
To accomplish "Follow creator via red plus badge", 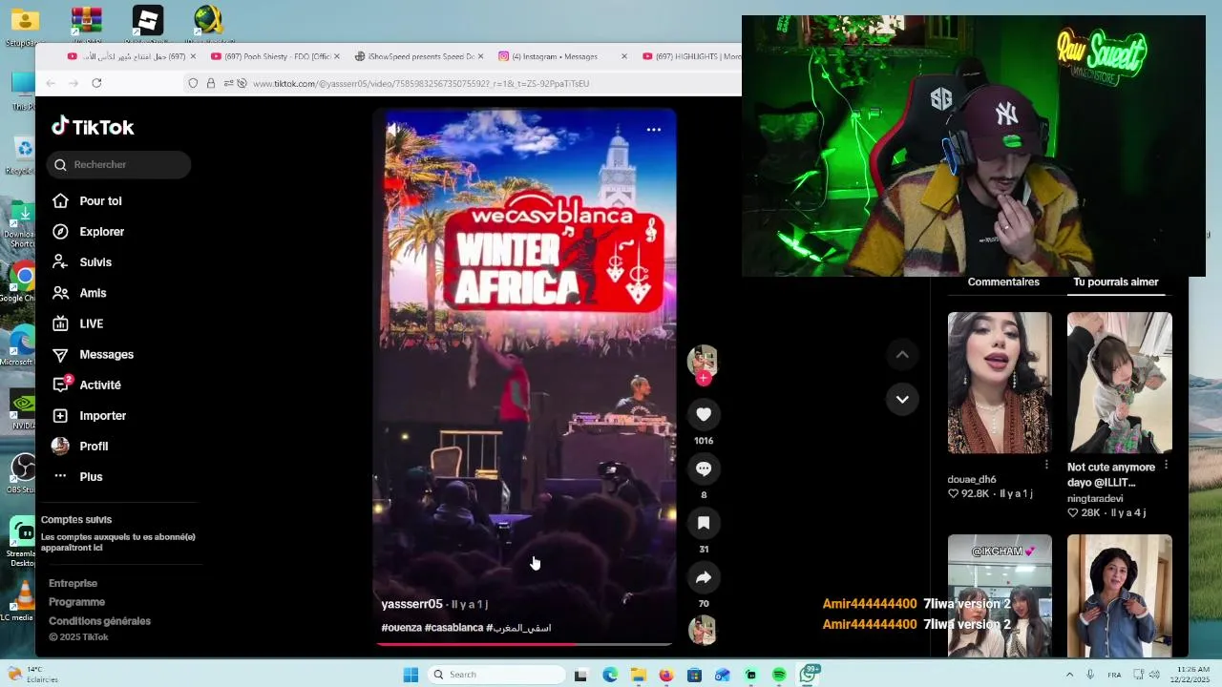I will pos(704,379).
